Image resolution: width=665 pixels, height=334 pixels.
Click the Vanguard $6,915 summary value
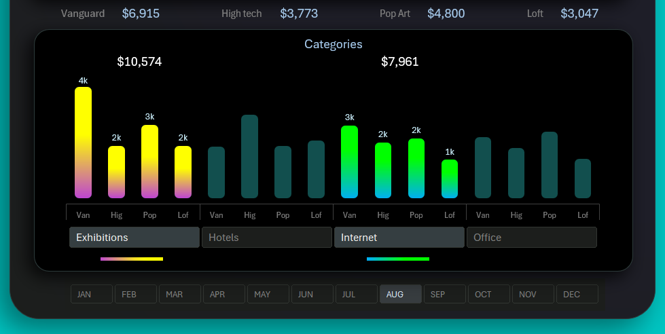point(141,14)
